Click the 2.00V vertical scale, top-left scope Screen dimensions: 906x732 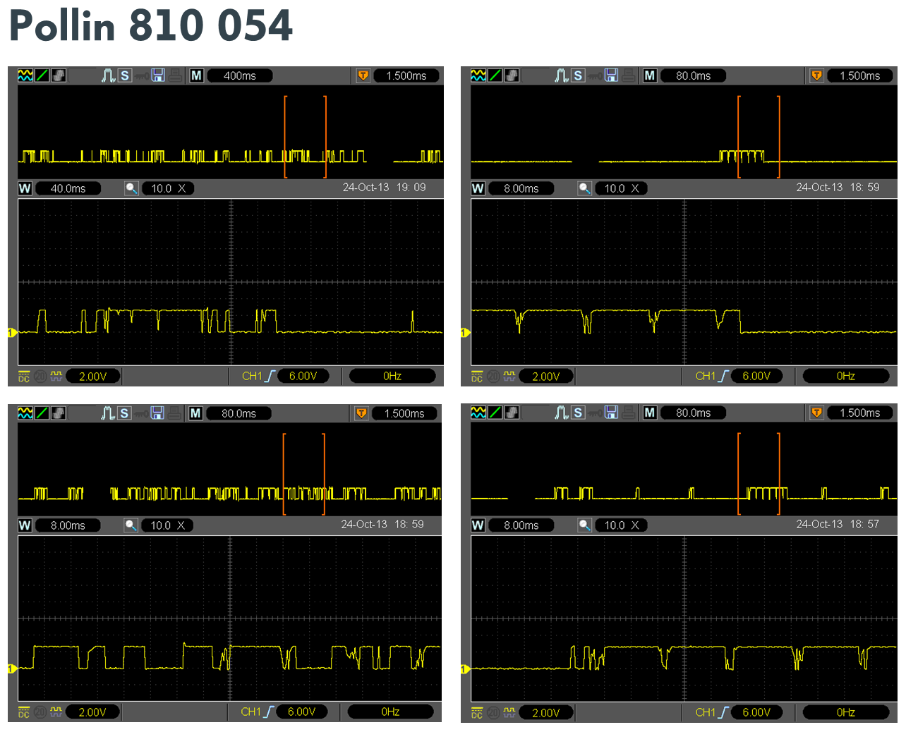point(92,377)
